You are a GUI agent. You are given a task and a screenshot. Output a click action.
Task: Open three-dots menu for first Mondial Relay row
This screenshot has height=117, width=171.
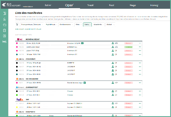[x=140, y=43]
